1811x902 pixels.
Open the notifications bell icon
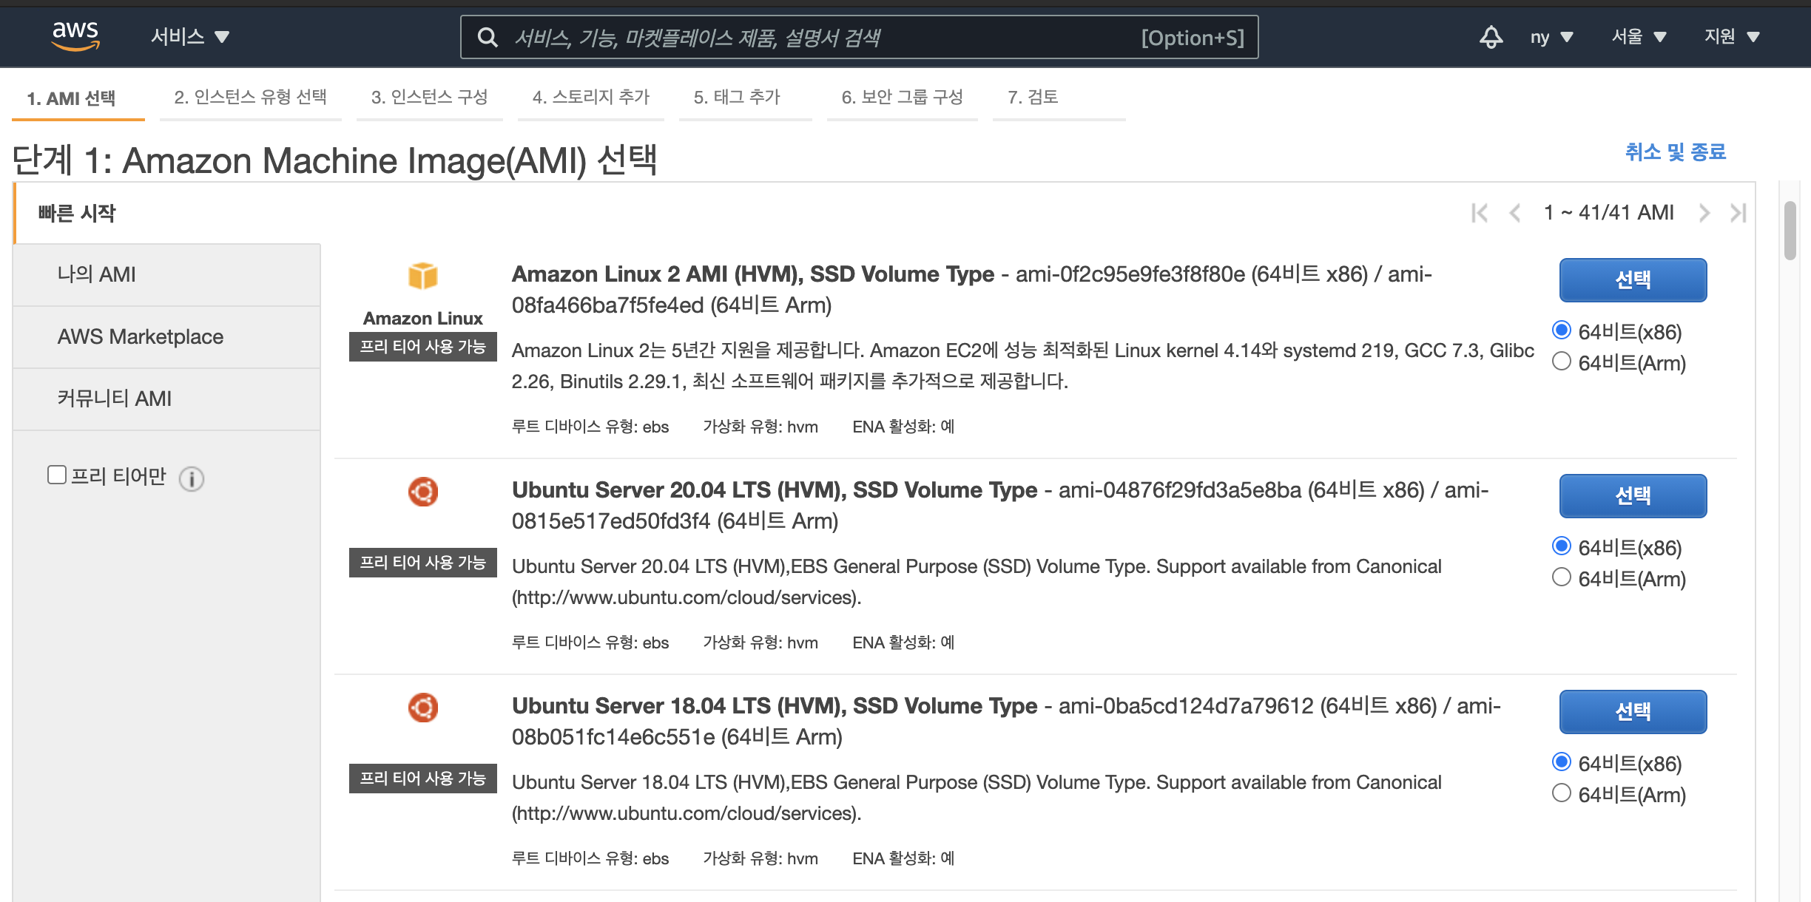coord(1491,36)
